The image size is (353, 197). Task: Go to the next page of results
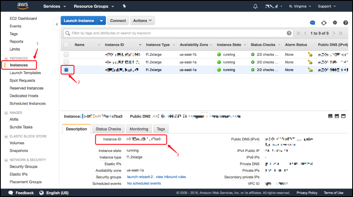pyautogui.click(x=334, y=33)
